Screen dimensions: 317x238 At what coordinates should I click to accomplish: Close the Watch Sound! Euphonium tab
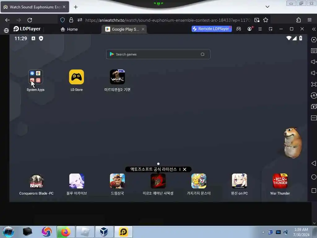[x=64, y=7]
